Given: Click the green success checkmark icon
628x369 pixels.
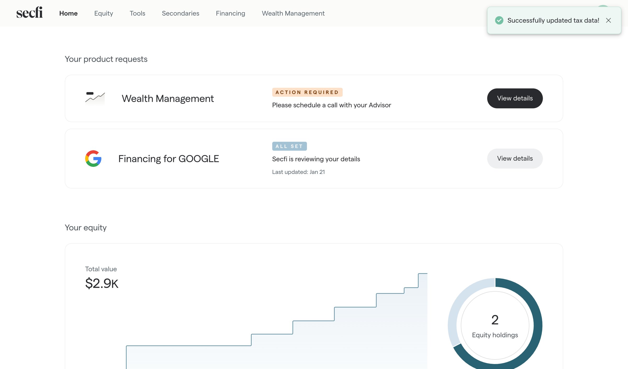Looking at the screenshot, I should click(x=499, y=20).
